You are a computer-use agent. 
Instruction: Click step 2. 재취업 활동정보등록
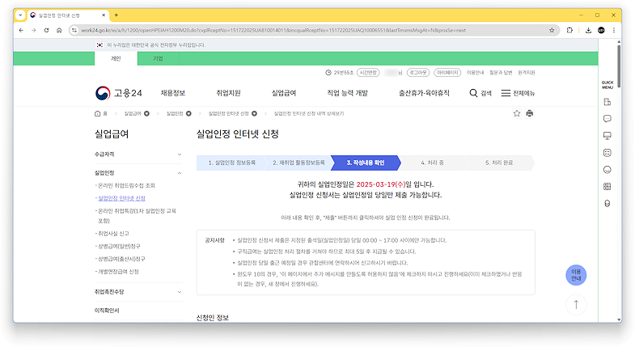298,163
